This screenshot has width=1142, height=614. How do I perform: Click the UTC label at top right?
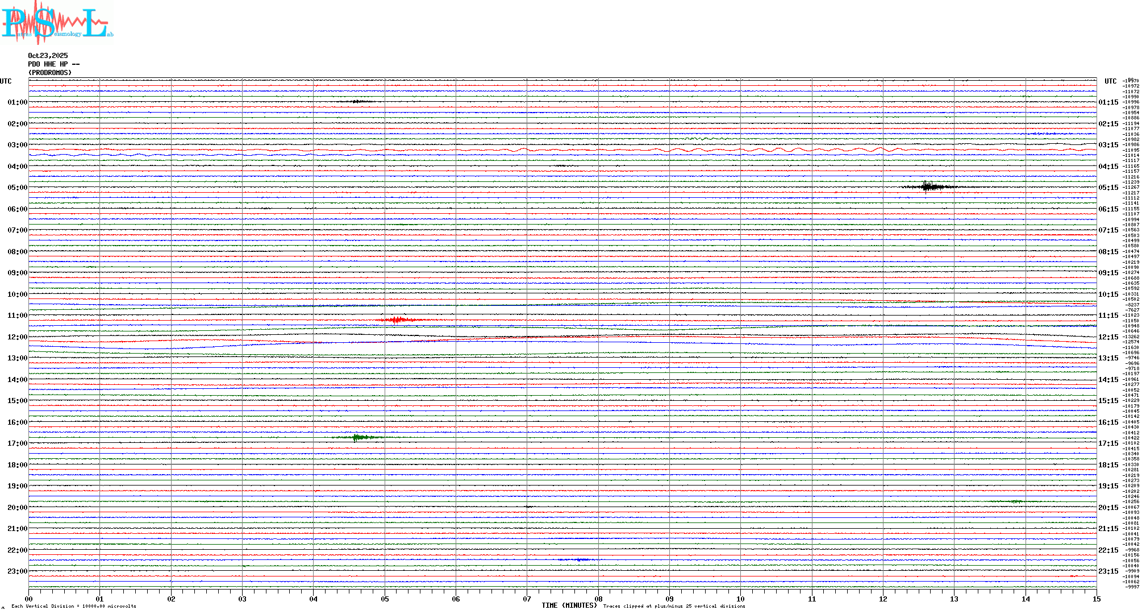(1110, 81)
